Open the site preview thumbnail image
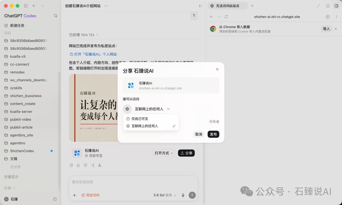 (x=93, y=108)
